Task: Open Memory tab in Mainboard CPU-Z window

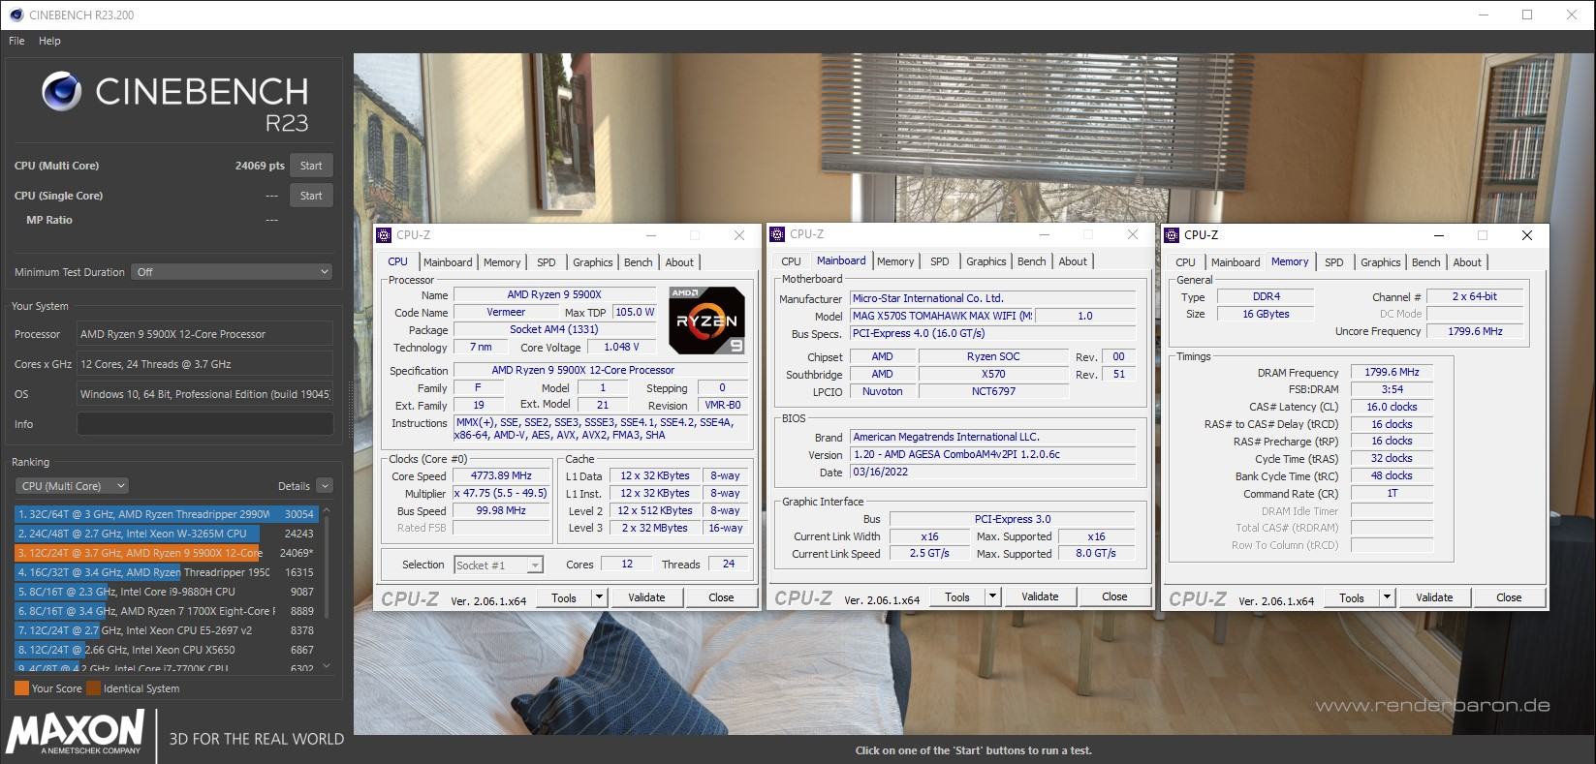Action: 895,261
